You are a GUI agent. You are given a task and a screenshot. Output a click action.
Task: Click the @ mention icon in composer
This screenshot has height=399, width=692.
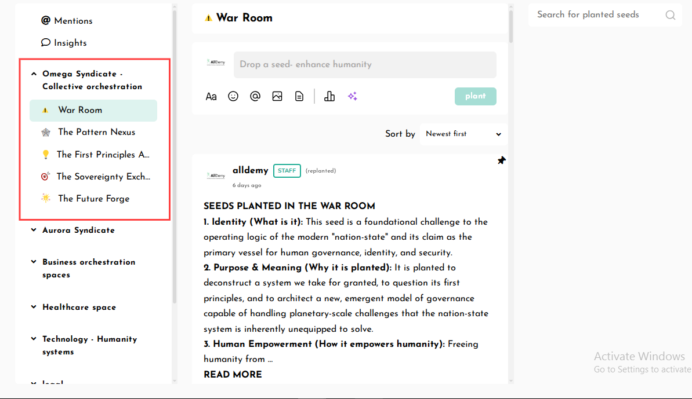point(255,97)
